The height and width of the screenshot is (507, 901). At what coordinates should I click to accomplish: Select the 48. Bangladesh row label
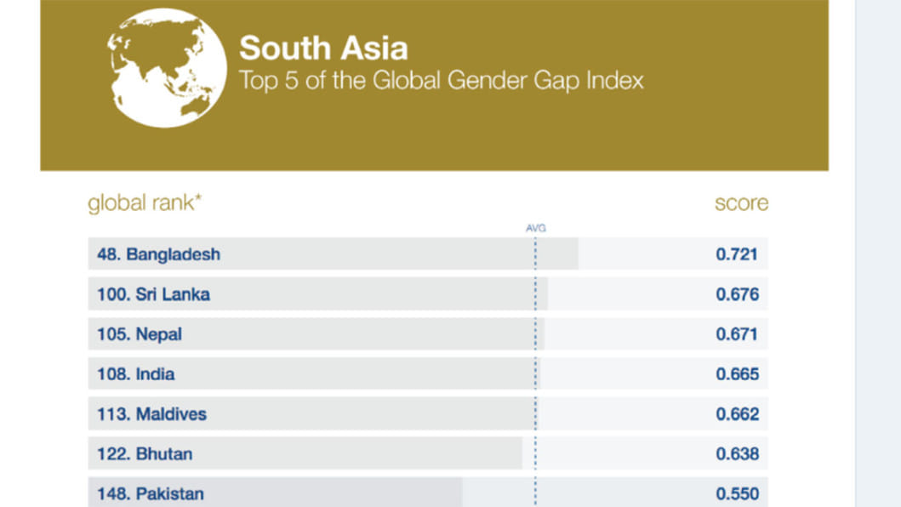point(158,254)
